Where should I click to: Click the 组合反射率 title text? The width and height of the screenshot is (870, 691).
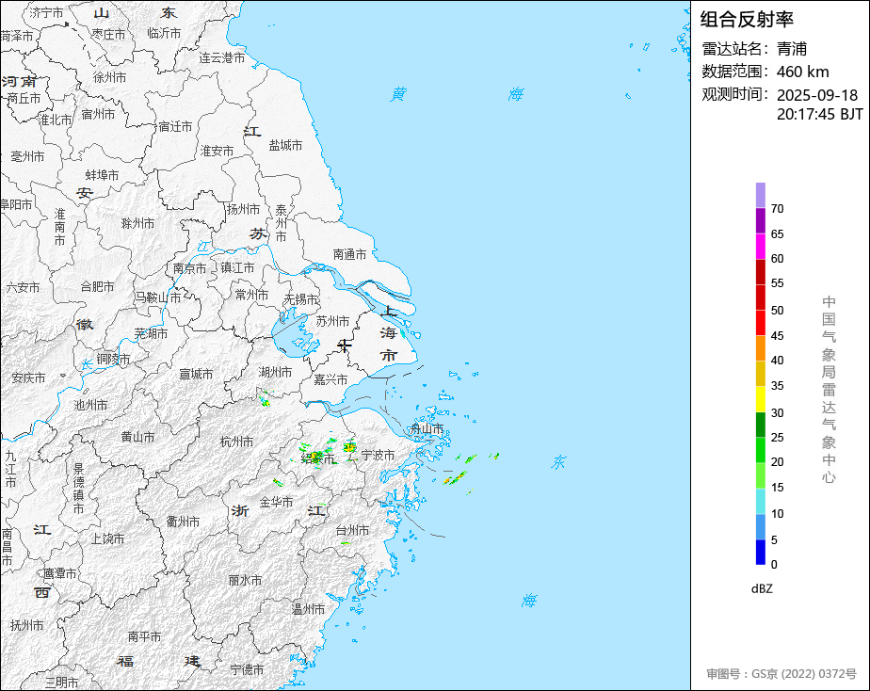pyautogui.click(x=747, y=20)
